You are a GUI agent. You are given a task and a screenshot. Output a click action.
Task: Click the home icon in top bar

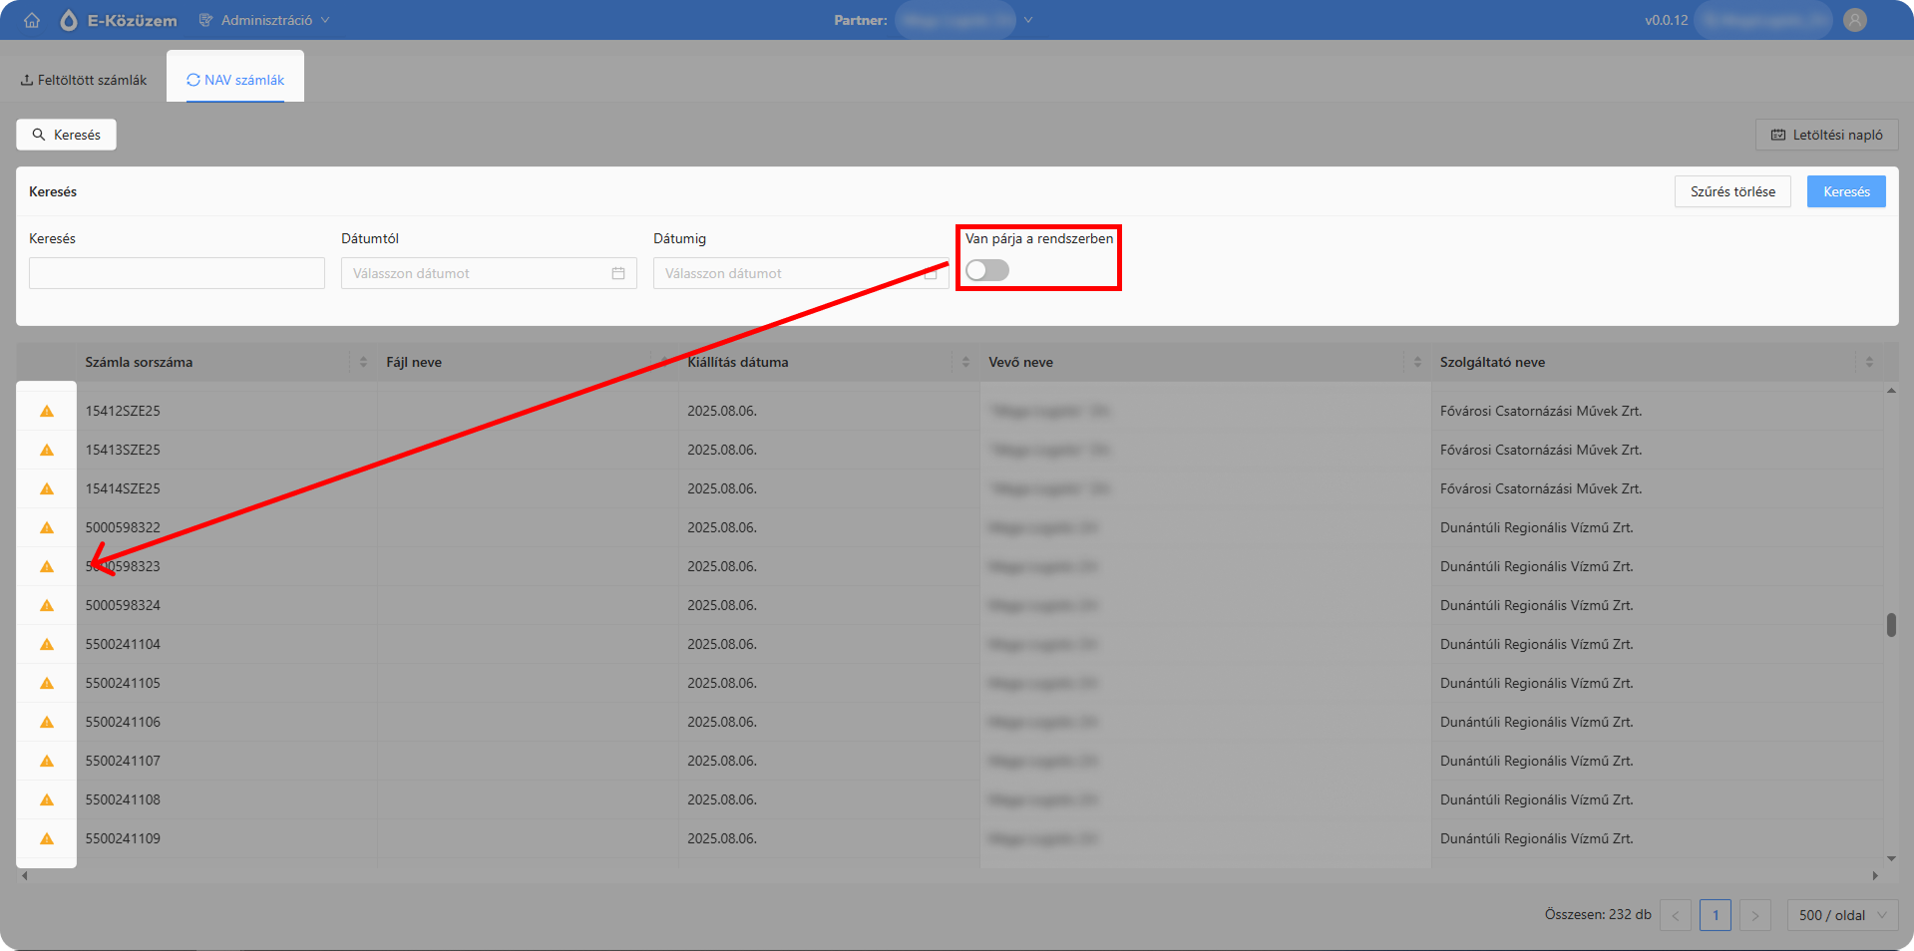pos(32,20)
